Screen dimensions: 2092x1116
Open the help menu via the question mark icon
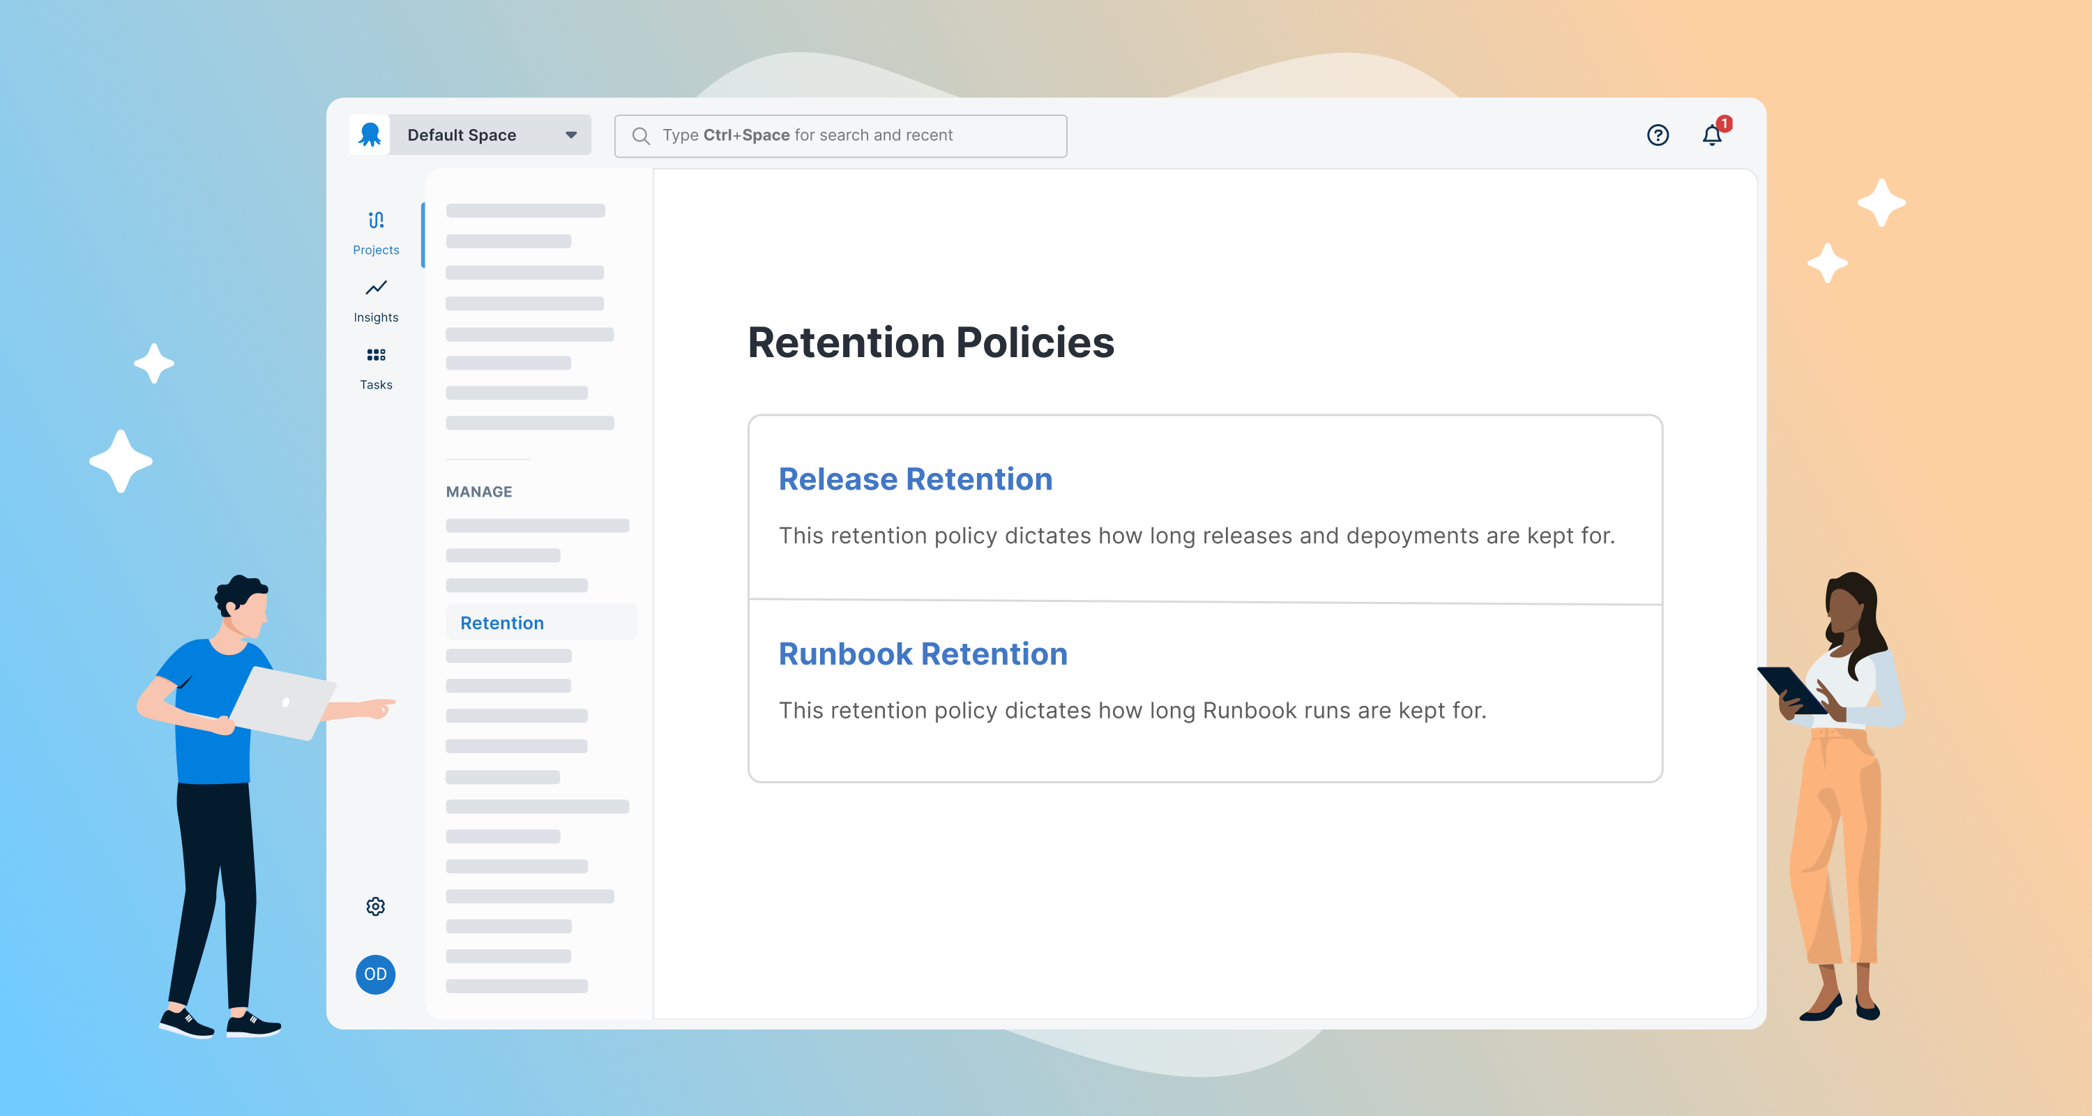[x=1657, y=135]
